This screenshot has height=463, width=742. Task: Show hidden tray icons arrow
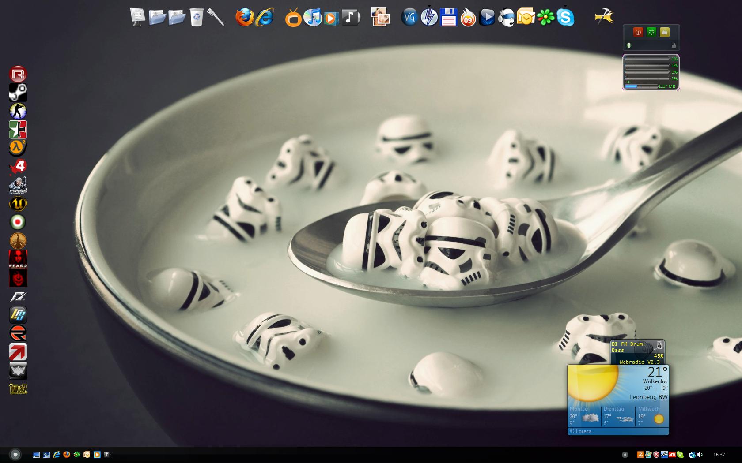[x=625, y=455]
